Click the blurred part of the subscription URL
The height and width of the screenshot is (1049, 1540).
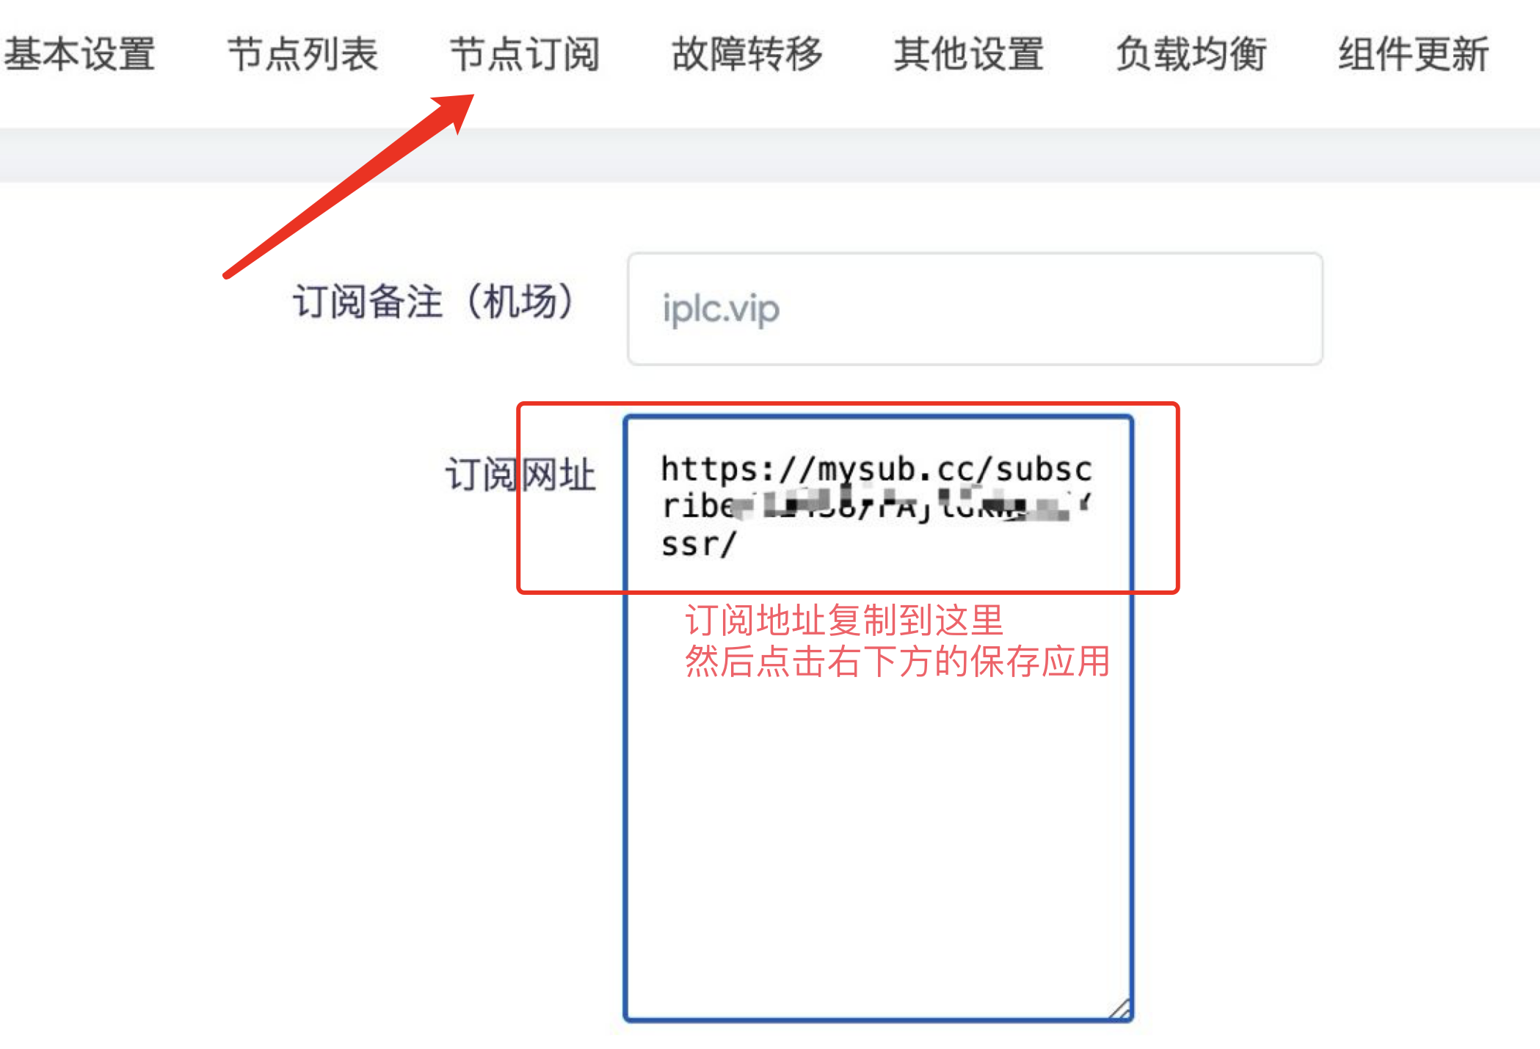pyautogui.click(x=910, y=505)
